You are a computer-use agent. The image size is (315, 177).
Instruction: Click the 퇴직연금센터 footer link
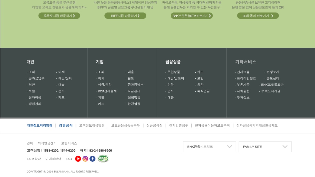point(47,143)
